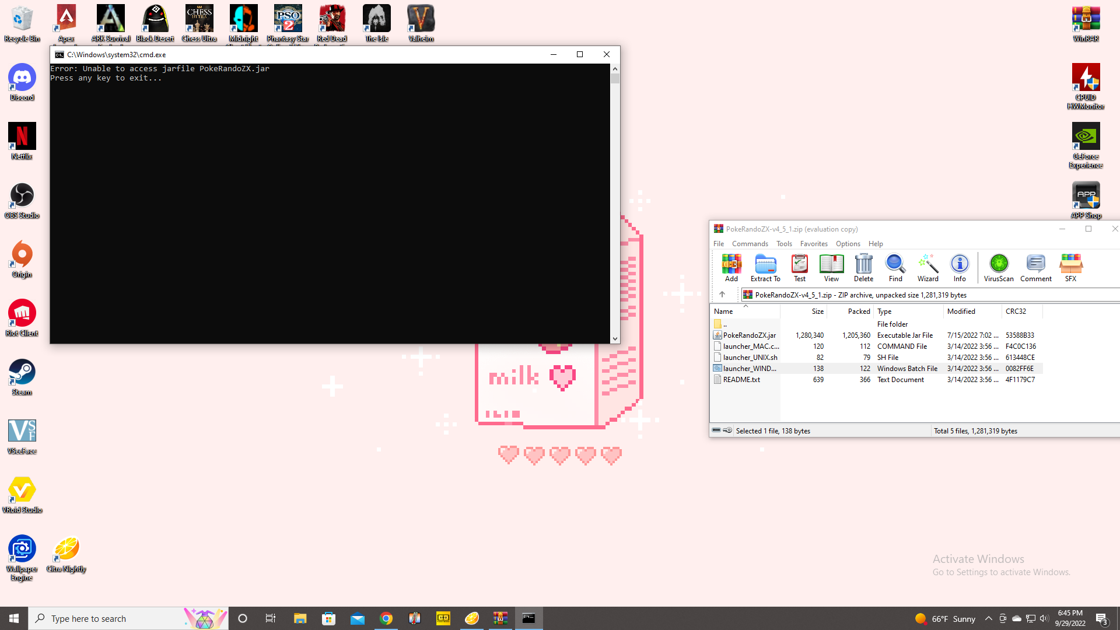Image resolution: width=1120 pixels, height=630 pixels.
Task: Open Google Chrome from the taskbar
Action: coord(386,618)
